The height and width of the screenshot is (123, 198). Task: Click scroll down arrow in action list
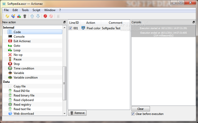64,114
